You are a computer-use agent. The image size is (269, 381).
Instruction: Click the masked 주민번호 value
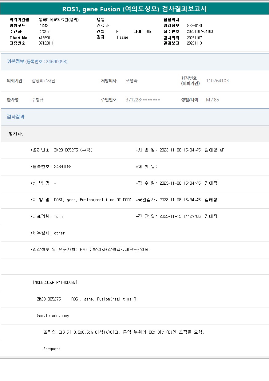tap(143, 100)
